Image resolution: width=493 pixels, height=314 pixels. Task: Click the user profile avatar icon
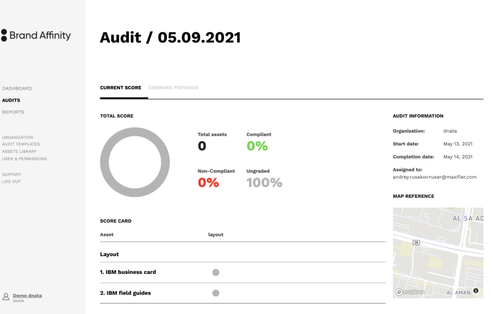click(x=6, y=297)
